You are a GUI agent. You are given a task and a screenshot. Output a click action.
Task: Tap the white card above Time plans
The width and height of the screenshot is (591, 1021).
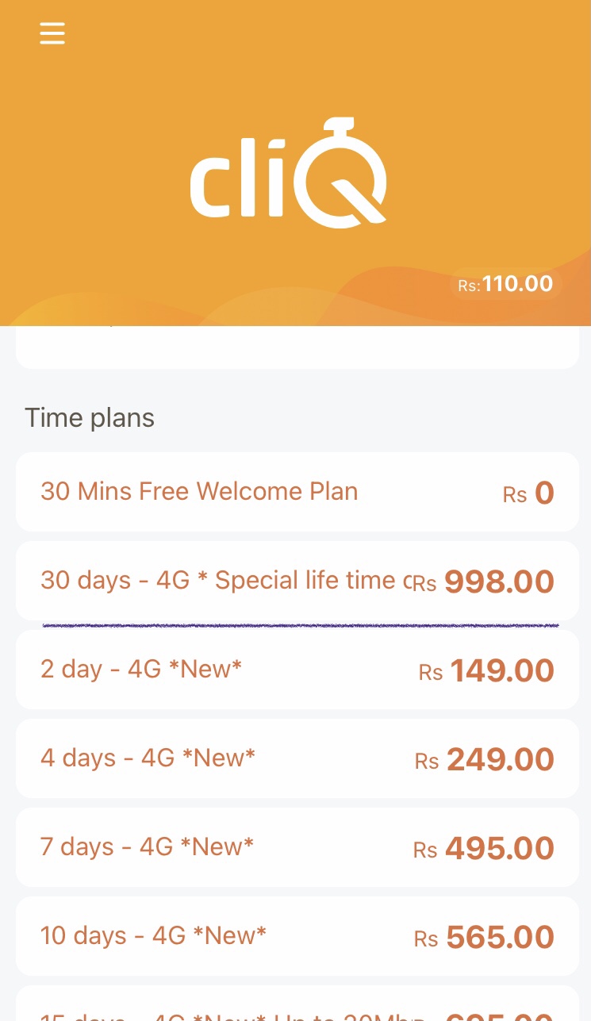(x=297, y=347)
